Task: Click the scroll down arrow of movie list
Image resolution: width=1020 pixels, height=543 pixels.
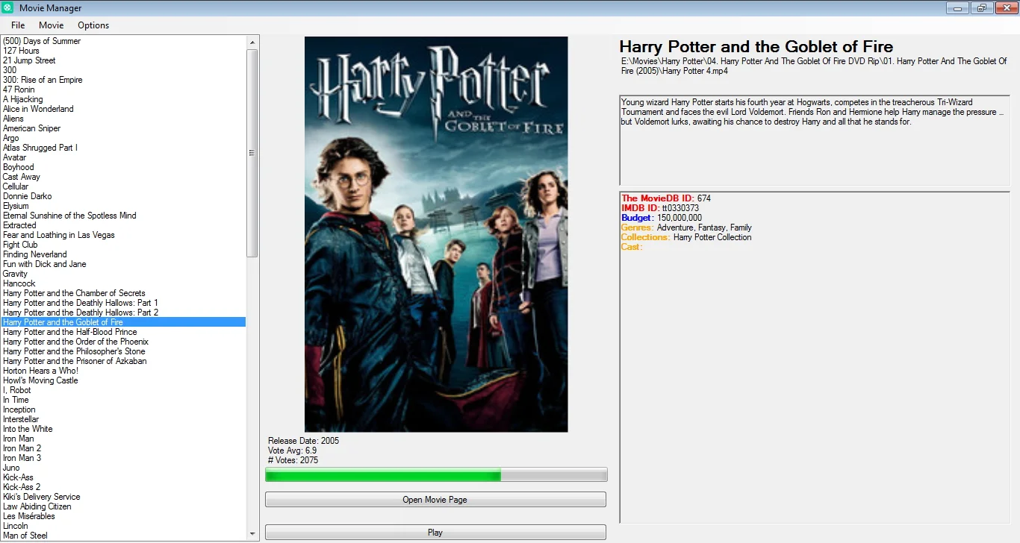Action: (252, 534)
